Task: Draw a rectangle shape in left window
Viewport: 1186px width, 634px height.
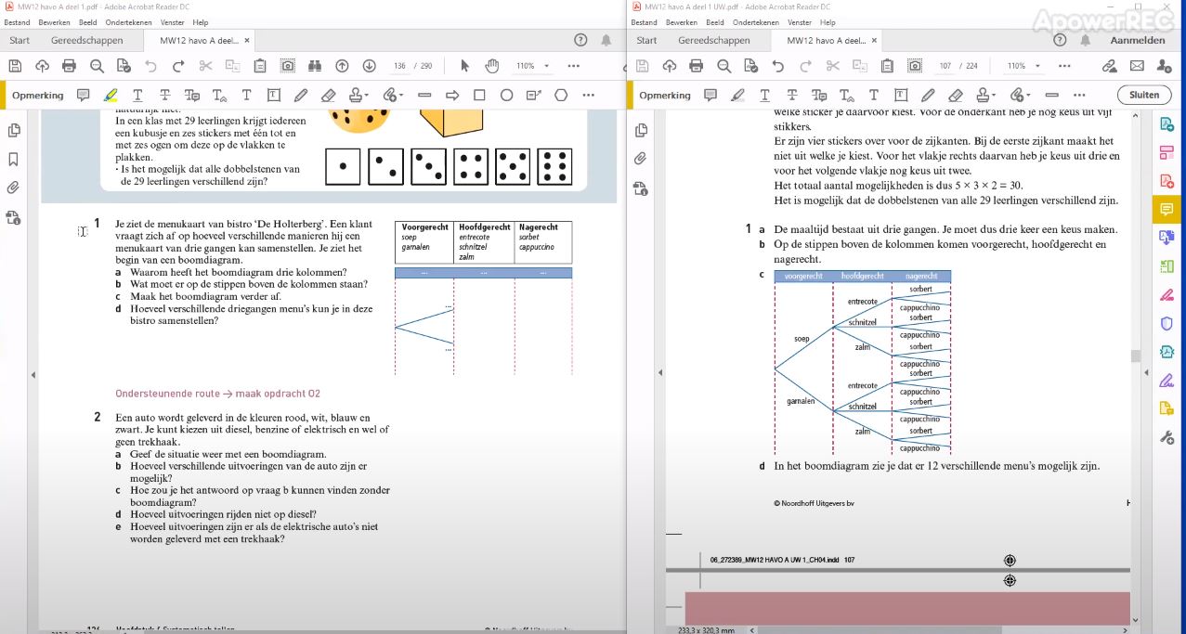Action: 479,95
